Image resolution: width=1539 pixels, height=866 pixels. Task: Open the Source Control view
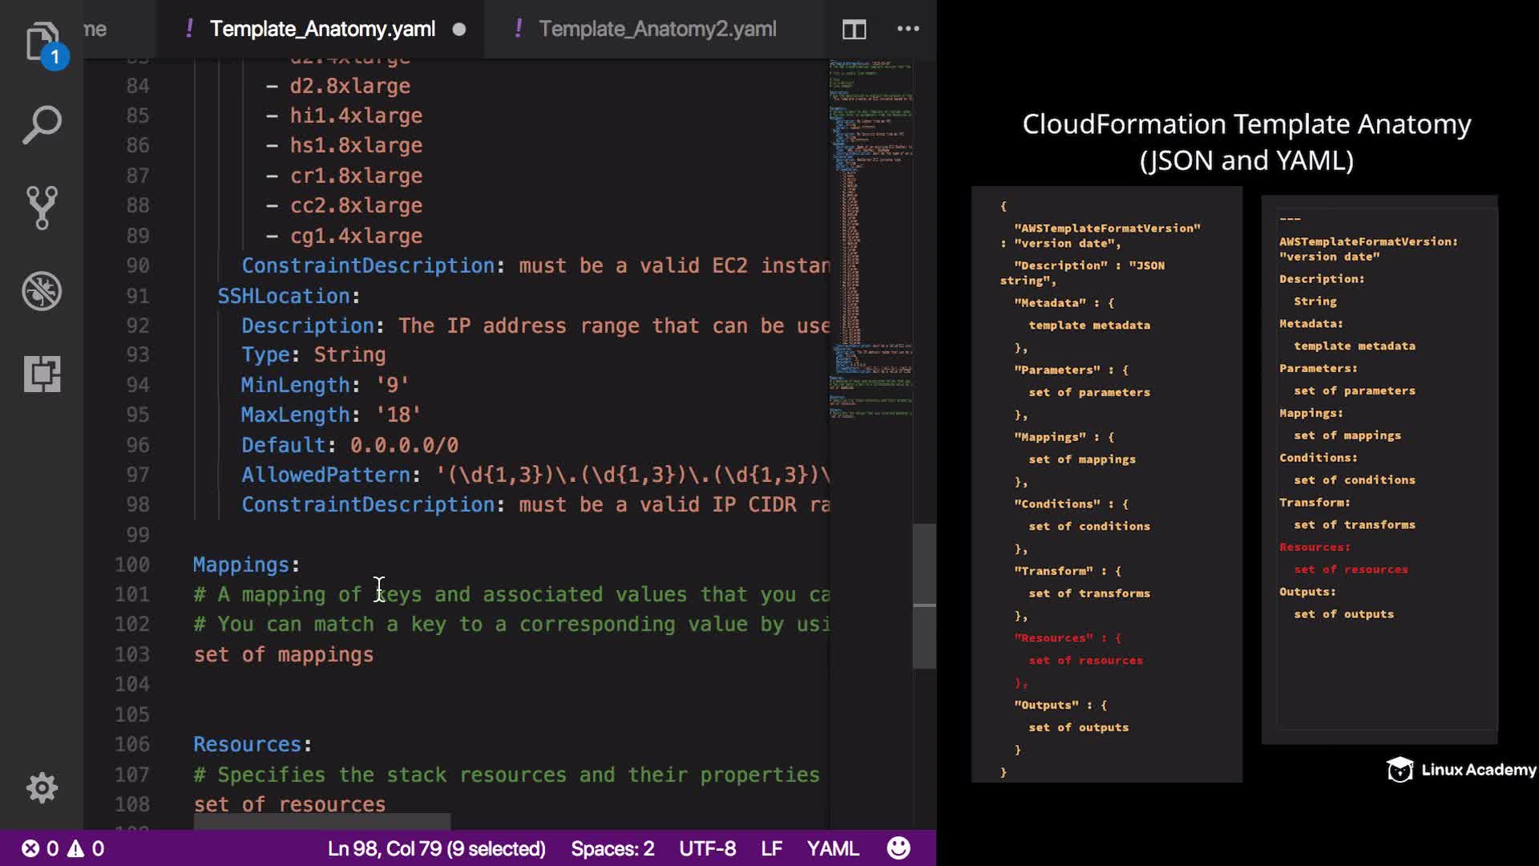(x=42, y=208)
